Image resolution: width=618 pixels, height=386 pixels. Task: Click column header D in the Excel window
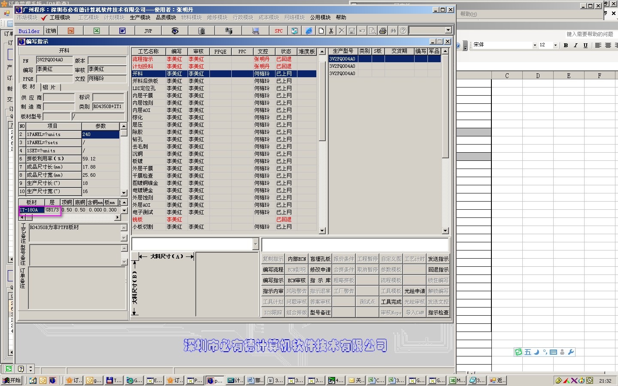(x=538, y=75)
